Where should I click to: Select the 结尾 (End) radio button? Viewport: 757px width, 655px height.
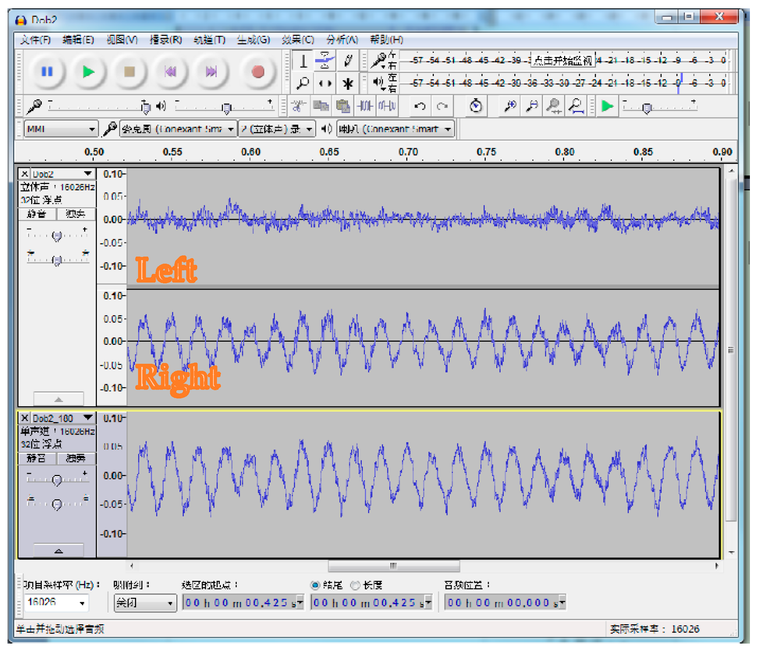click(315, 585)
